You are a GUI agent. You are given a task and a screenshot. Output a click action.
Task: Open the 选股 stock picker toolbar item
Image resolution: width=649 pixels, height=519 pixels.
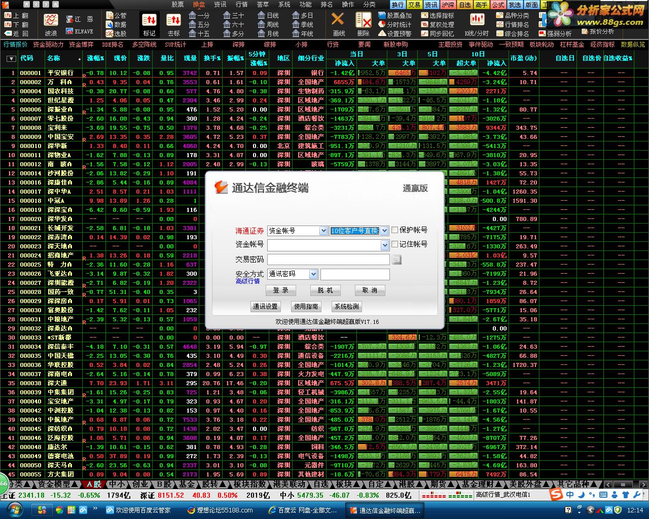(x=116, y=33)
